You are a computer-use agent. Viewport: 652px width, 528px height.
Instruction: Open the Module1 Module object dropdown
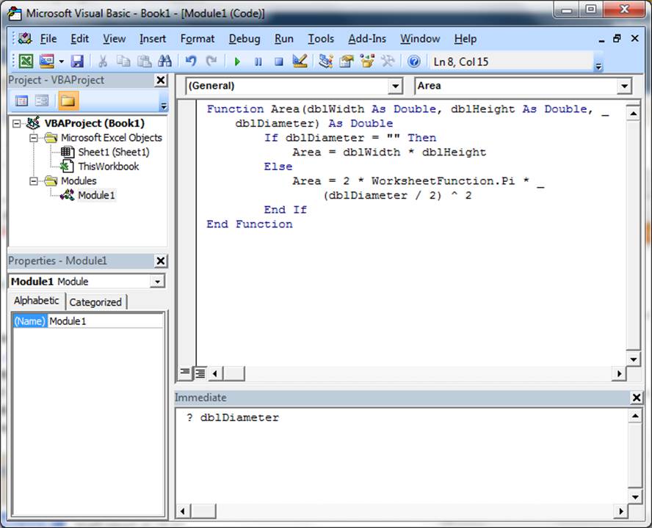tap(157, 282)
